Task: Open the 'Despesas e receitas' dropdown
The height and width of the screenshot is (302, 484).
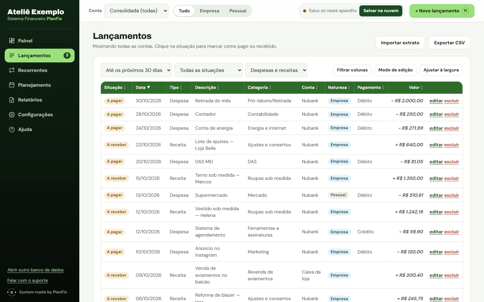Action: [x=276, y=70]
